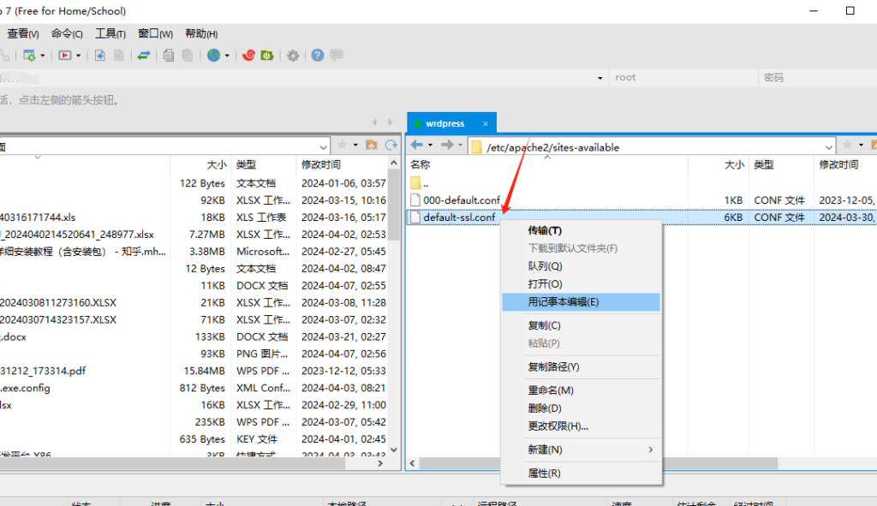Screen dimensions: 877x506
Task: Open the 帮助(H) menu
Action: (201, 33)
